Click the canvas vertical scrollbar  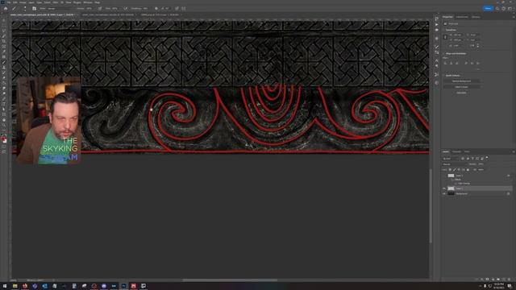coord(431,206)
